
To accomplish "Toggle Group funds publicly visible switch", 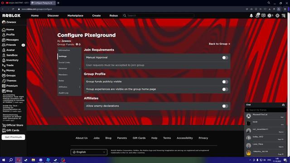I will (x=225, y=81).
